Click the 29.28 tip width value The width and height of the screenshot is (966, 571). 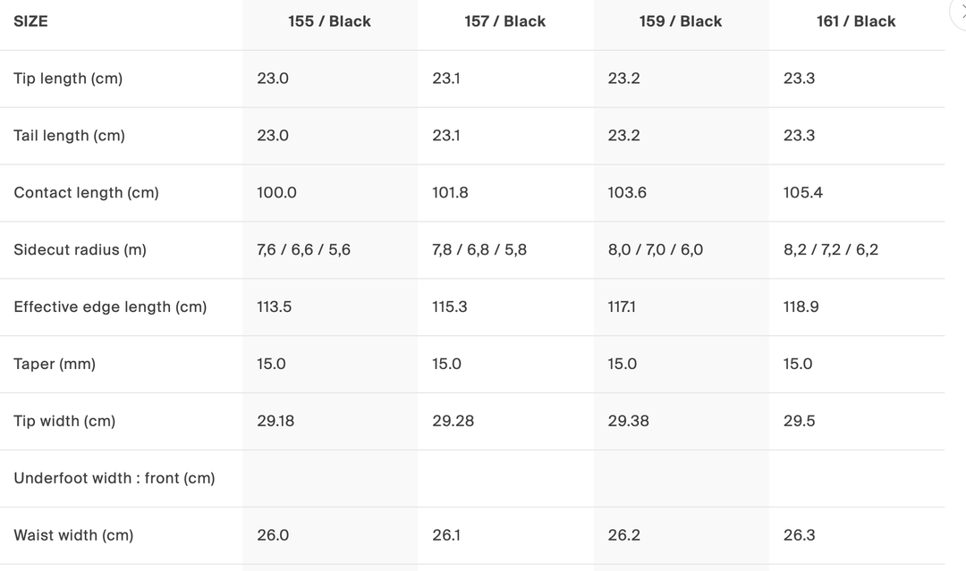(453, 422)
